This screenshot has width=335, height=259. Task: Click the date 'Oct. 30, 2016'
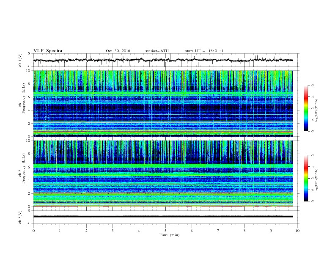click(118, 51)
